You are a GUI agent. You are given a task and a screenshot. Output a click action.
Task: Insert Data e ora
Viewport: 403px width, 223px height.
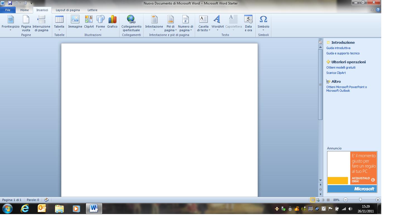click(x=248, y=23)
